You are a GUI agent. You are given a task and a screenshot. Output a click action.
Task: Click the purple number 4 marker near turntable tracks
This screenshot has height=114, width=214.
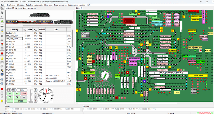coord(145,81)
